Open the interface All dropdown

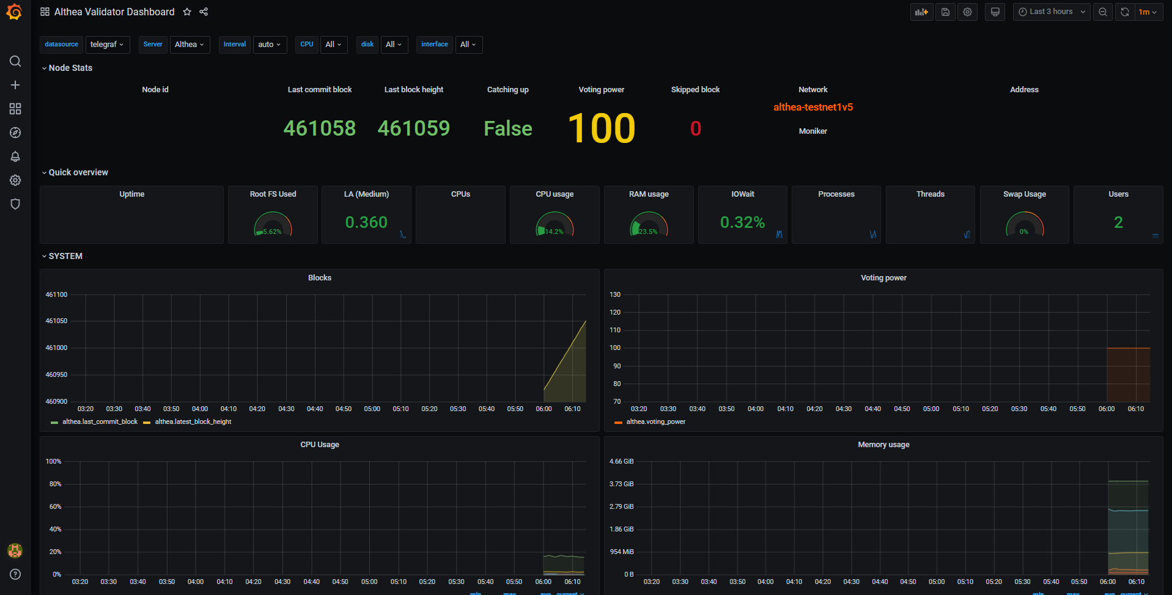[468, 45]
